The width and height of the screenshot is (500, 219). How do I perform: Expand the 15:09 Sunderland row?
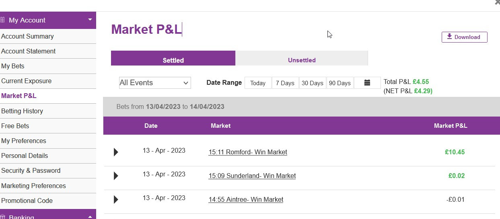point(116,176)
